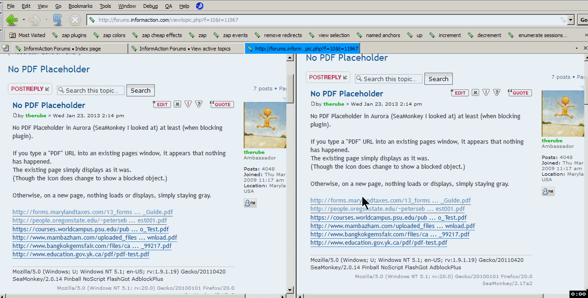Click the Search button in the right pane
588x298 pixels.
[438, 79]
